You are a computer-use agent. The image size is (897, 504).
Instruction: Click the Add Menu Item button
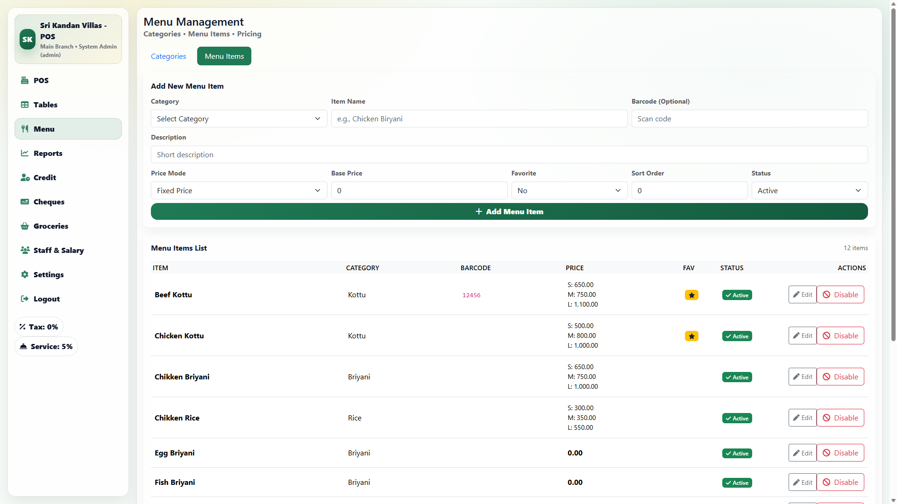pos(509,211)
